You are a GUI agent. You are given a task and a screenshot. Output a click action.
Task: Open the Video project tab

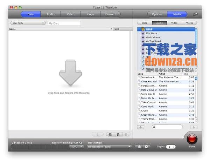[x=70, y=14]
